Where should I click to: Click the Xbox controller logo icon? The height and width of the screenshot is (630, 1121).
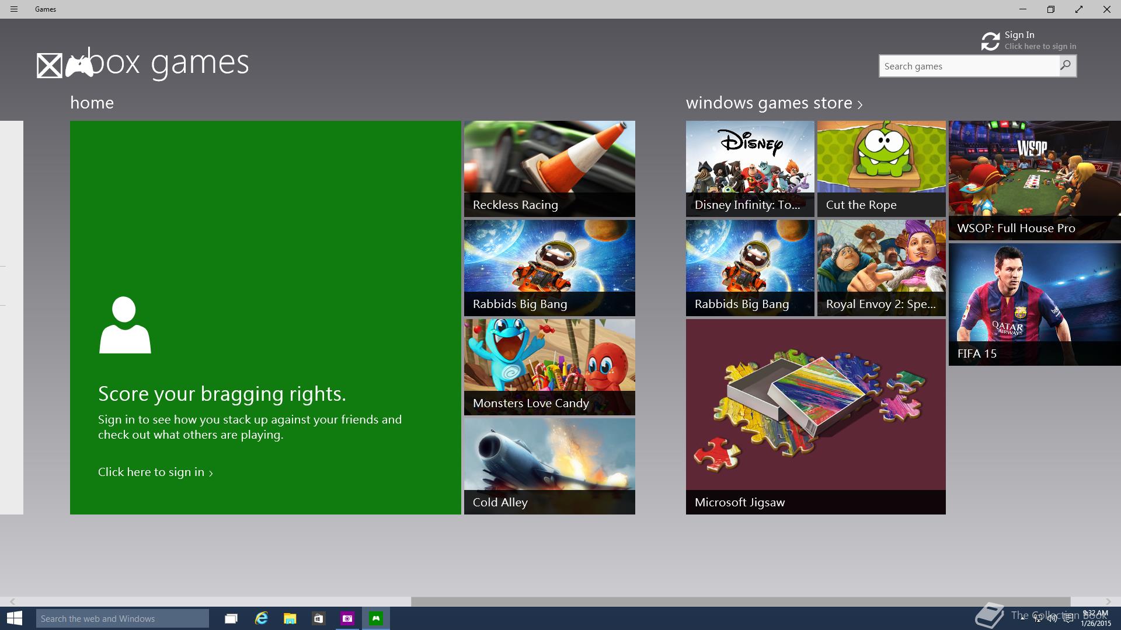click(x=79, y=66)
